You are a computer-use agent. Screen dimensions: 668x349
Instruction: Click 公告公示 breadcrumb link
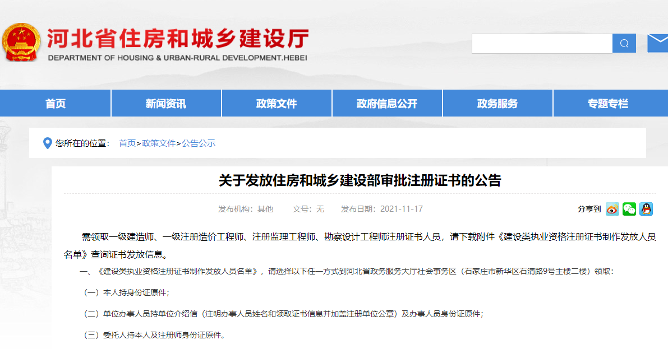point(199,143)
